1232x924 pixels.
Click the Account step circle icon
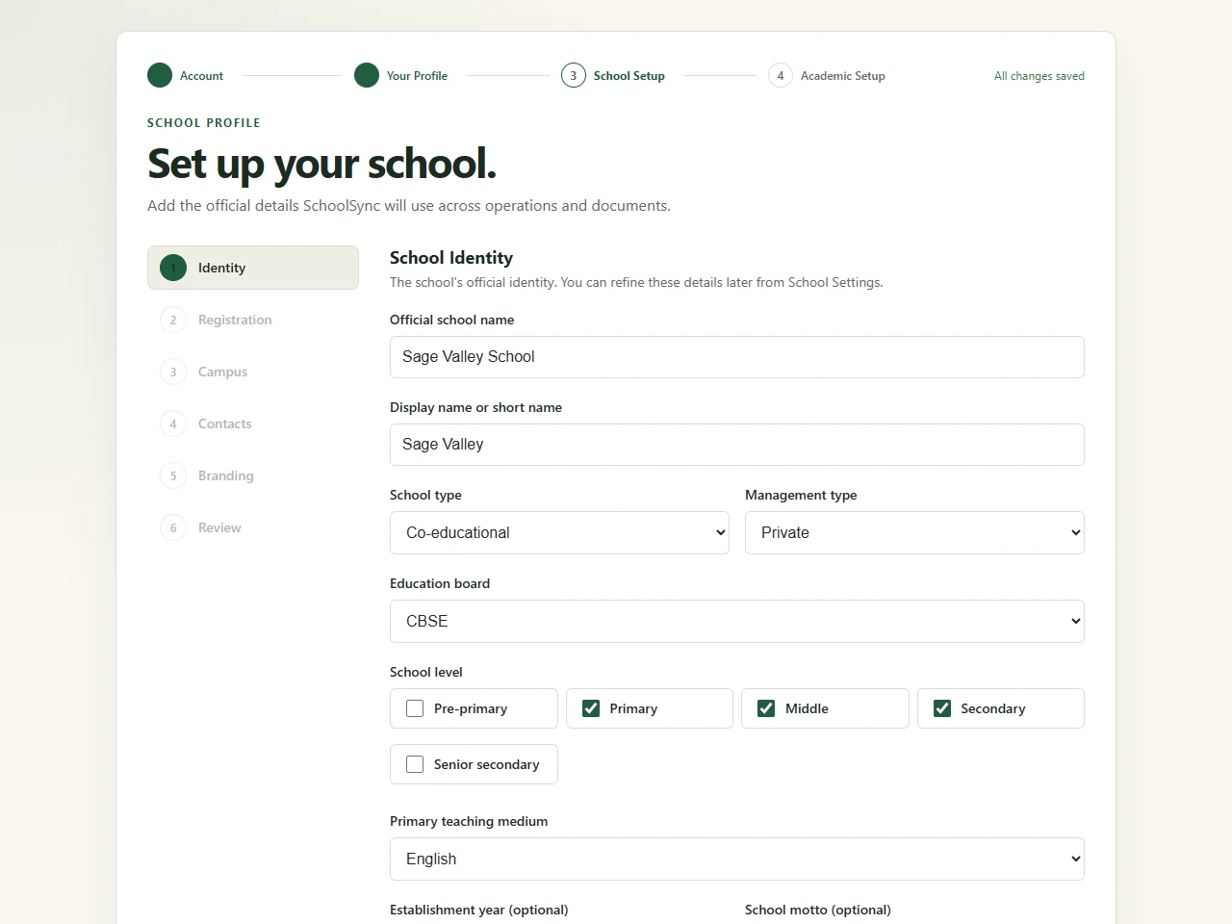[160, 75]
